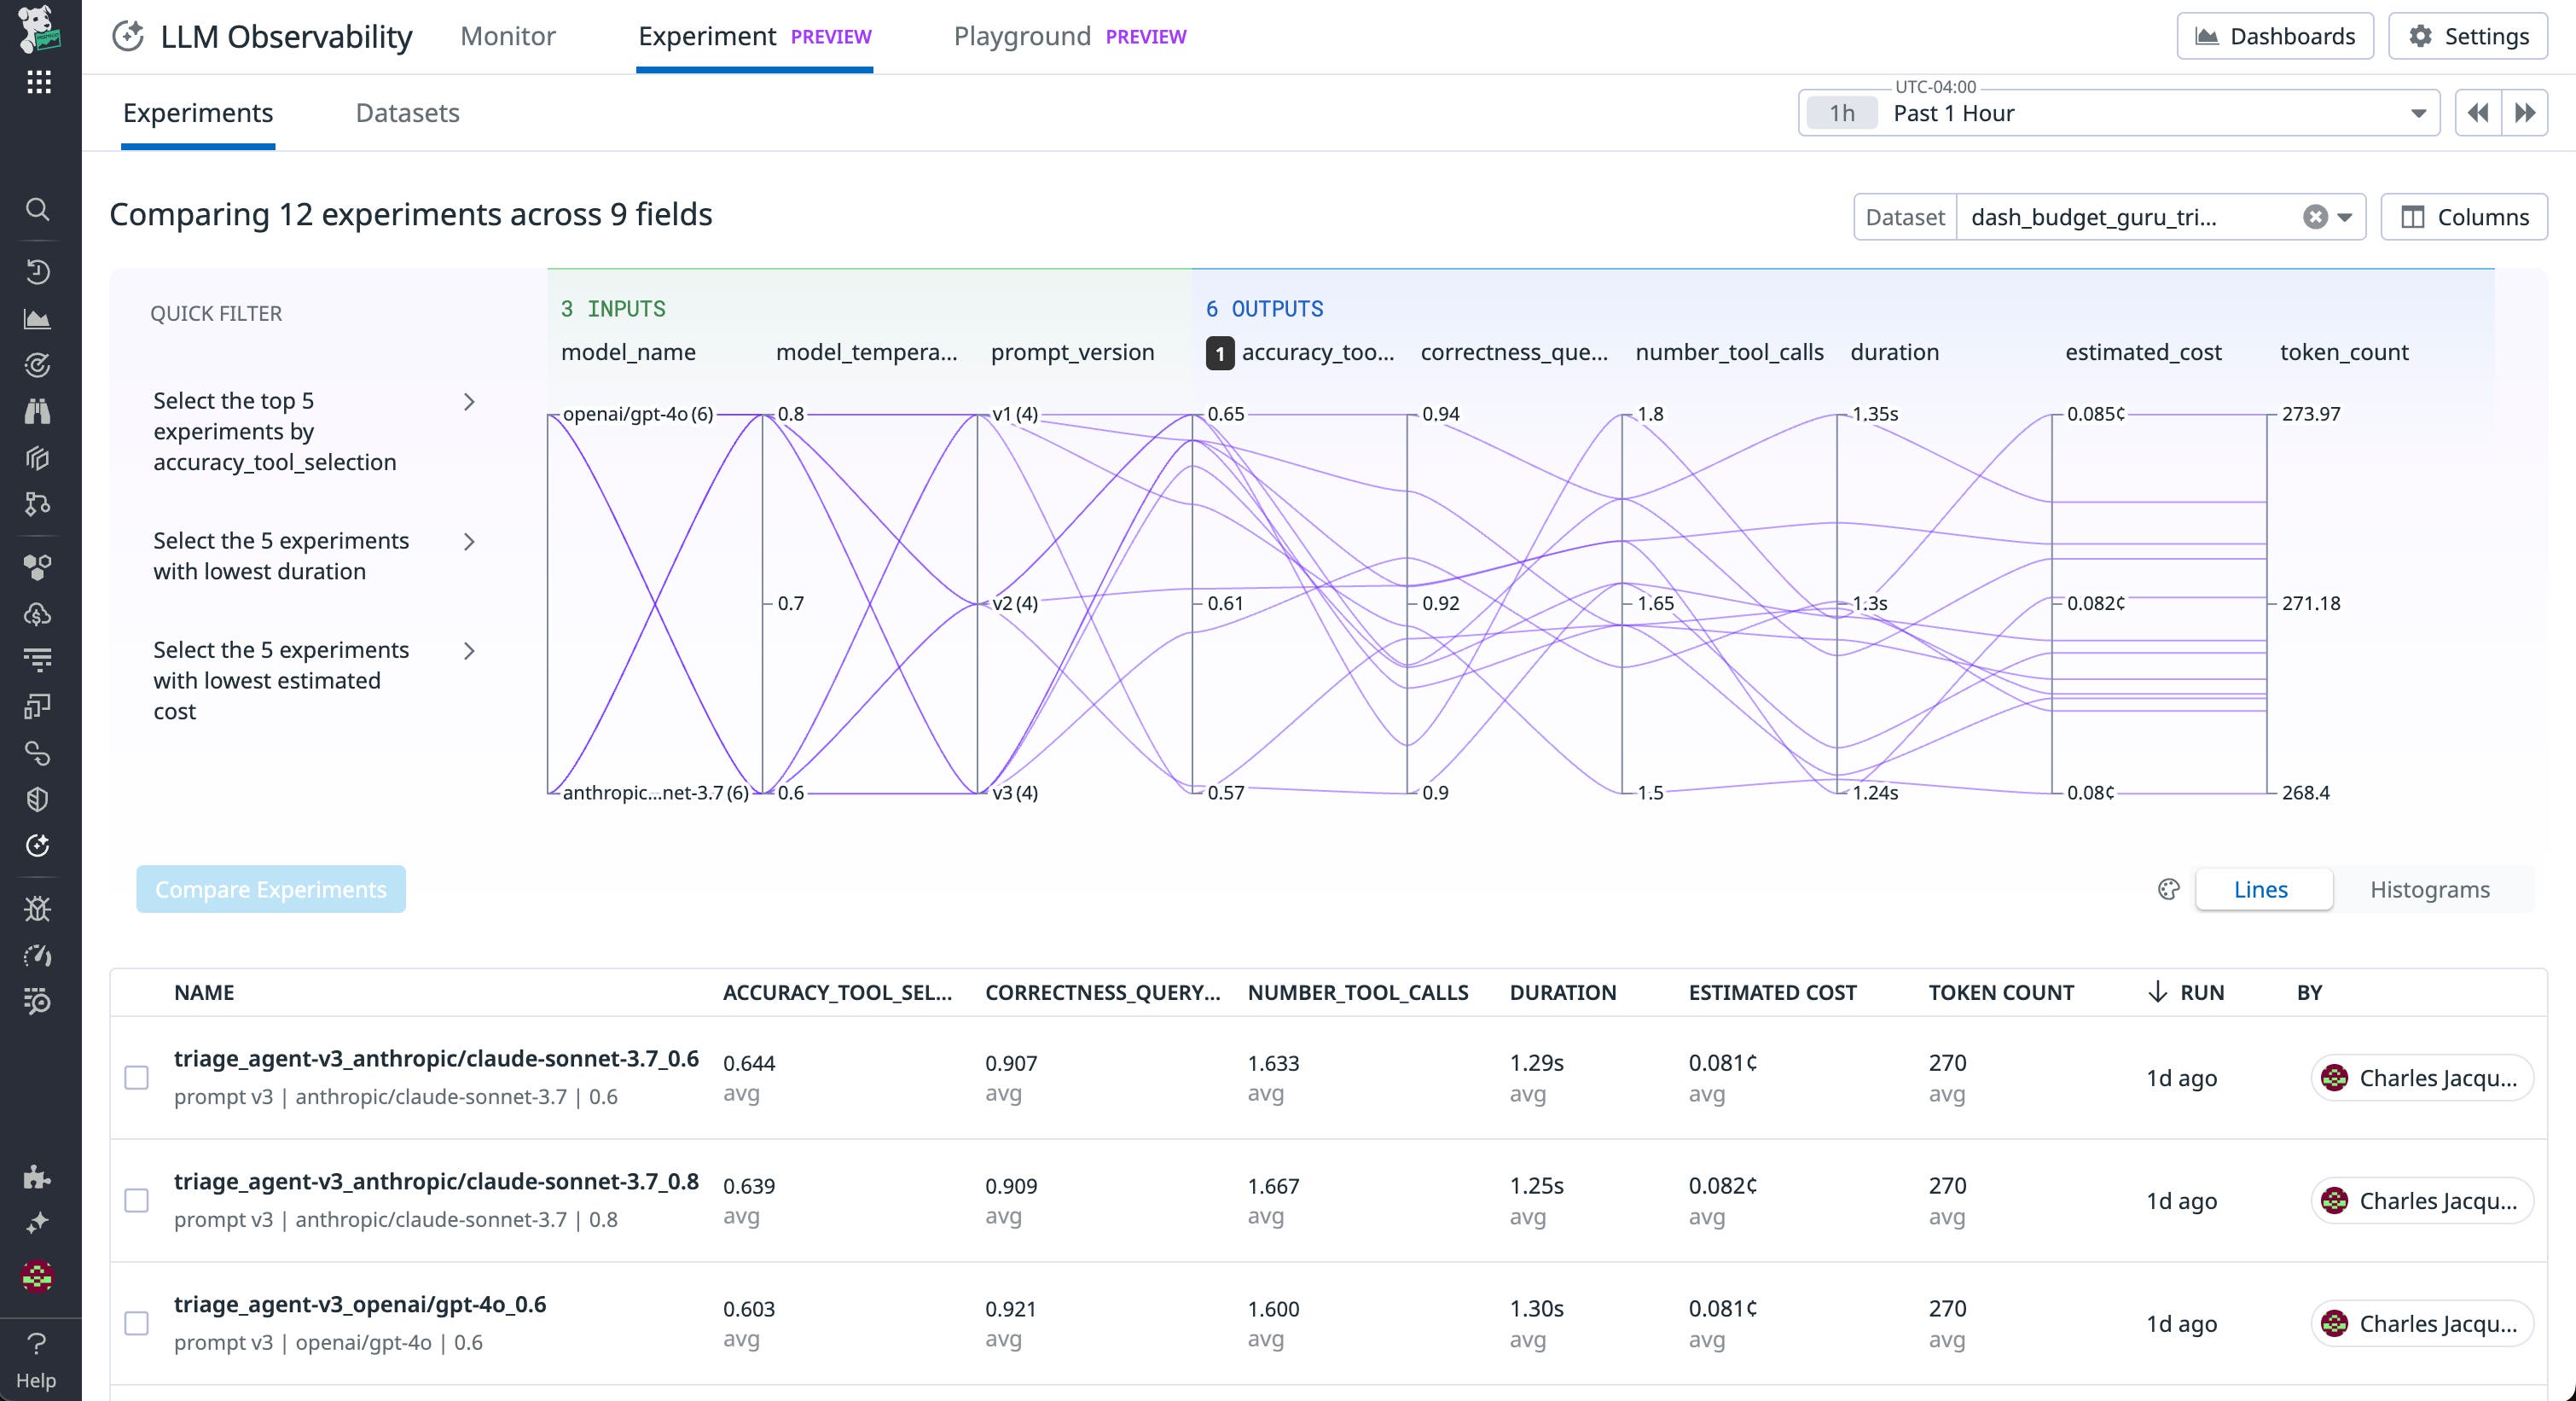Clear the dataset filter with the X icon
2576x1401 pixels.
coord(2315,217)
